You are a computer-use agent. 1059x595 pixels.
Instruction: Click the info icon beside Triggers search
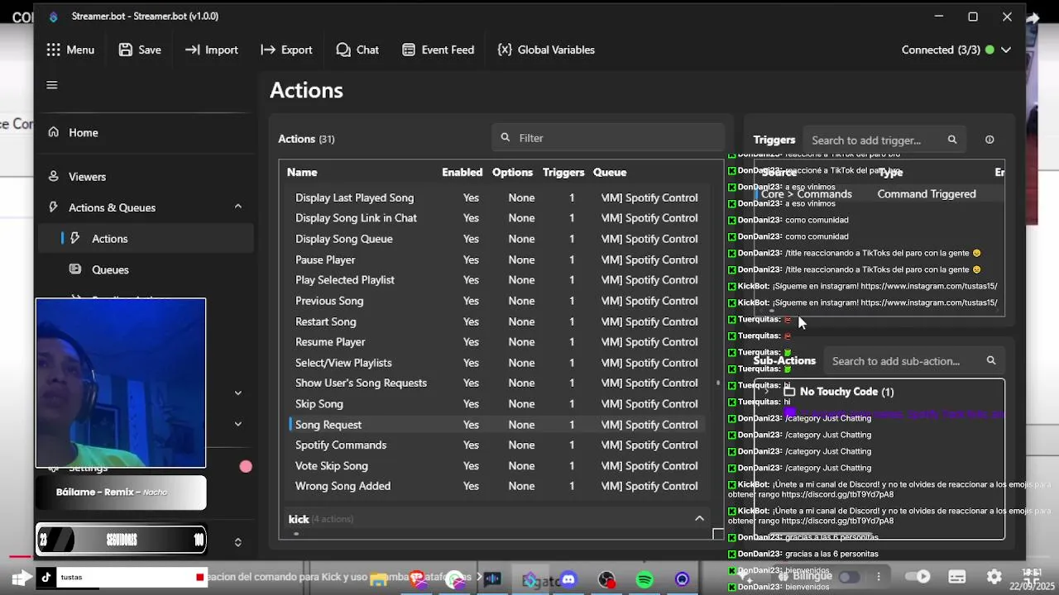(990, 140)
